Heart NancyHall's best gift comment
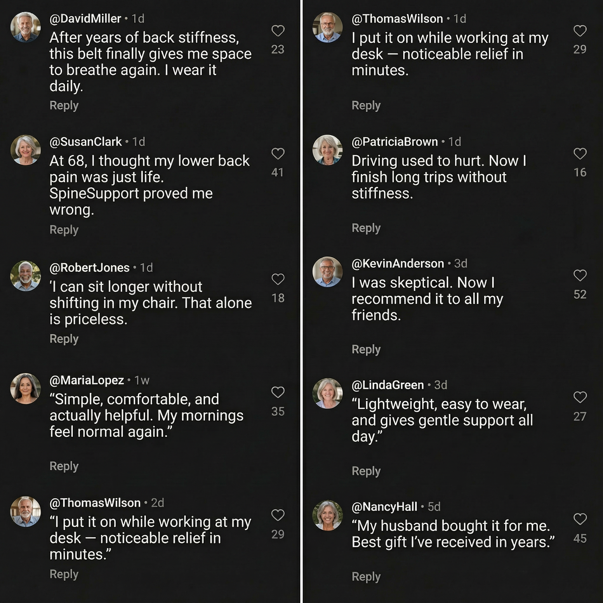 [x=580, y=519]
